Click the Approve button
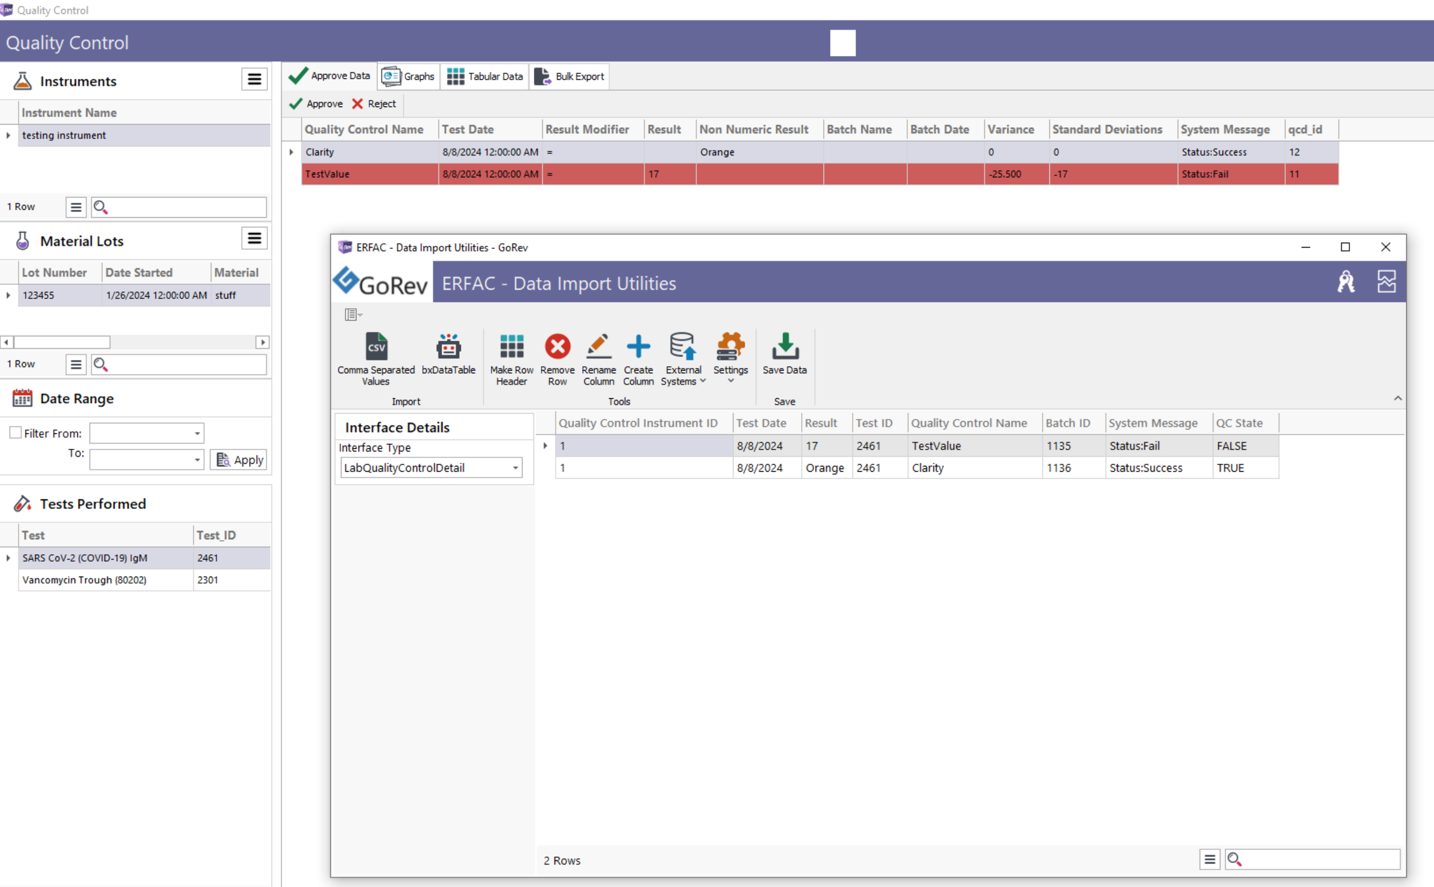 pyautogui.click(x=316, y=104)
